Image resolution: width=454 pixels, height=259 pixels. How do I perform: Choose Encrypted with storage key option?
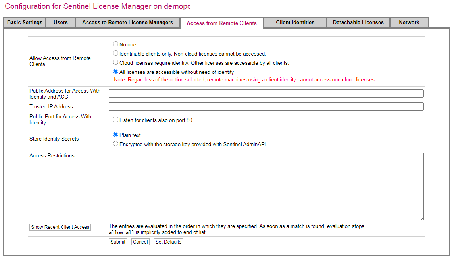[x=116, y=144]
